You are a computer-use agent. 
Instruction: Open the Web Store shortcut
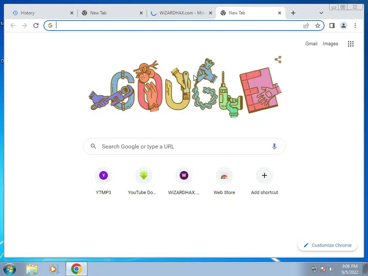pos(224,181)
